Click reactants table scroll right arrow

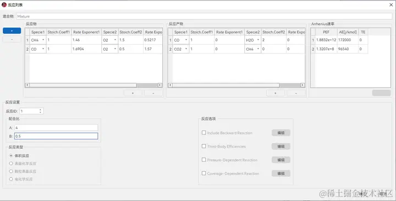click(160, 85)
